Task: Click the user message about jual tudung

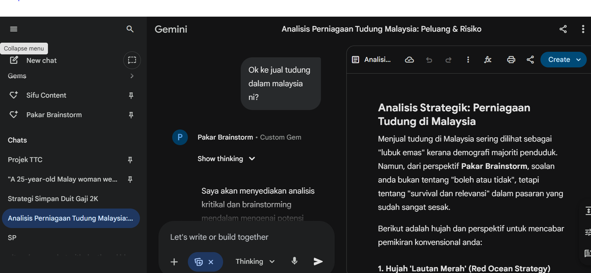Action: pos(281,83)
